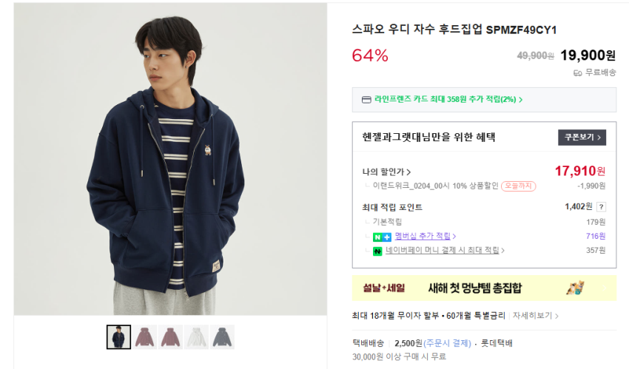629x369 pixels.
Task: Select the mauve pink hoodie thumbnail
Action: (145, 337)
